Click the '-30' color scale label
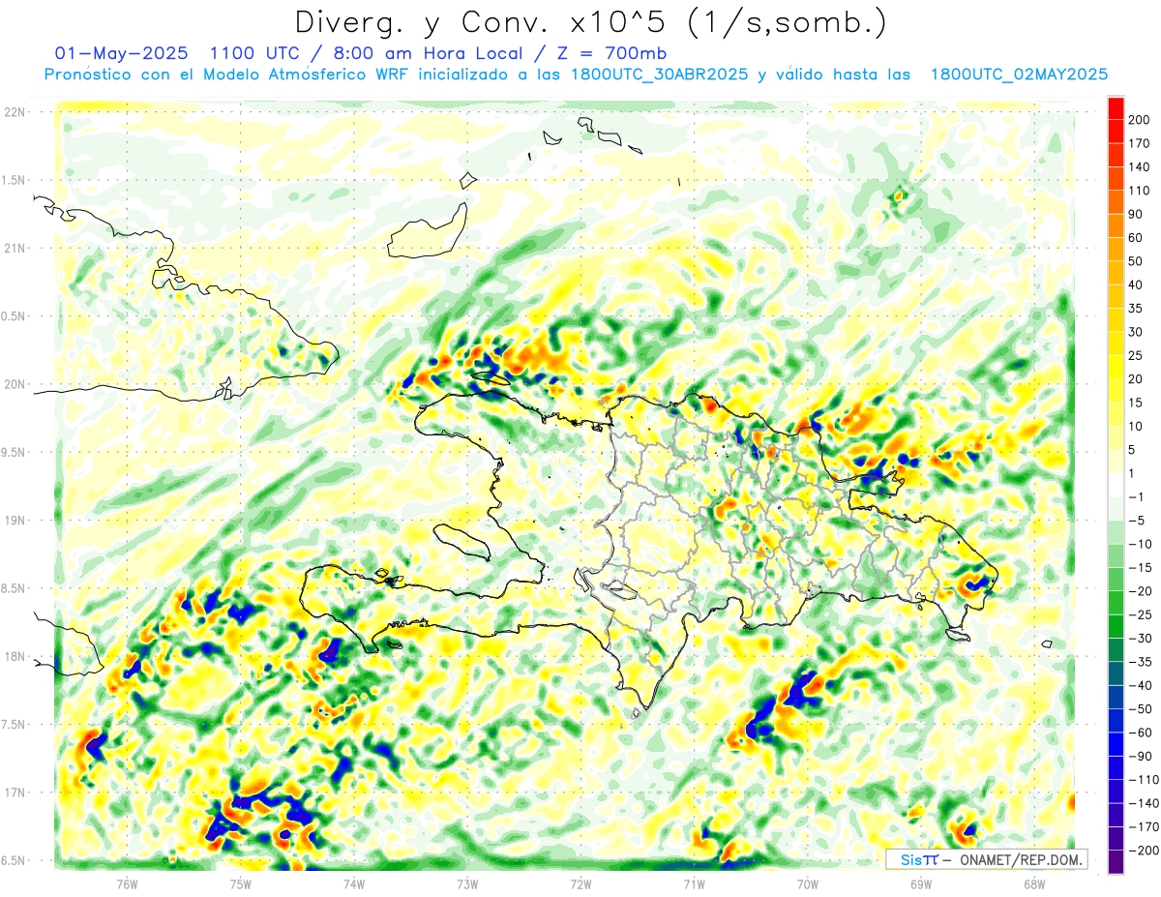The image size is (1161, 897). tap(1142, 638)
